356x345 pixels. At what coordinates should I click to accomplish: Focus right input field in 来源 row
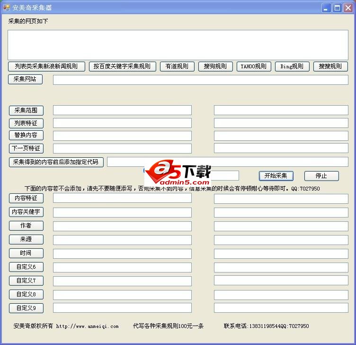(281, 240)
